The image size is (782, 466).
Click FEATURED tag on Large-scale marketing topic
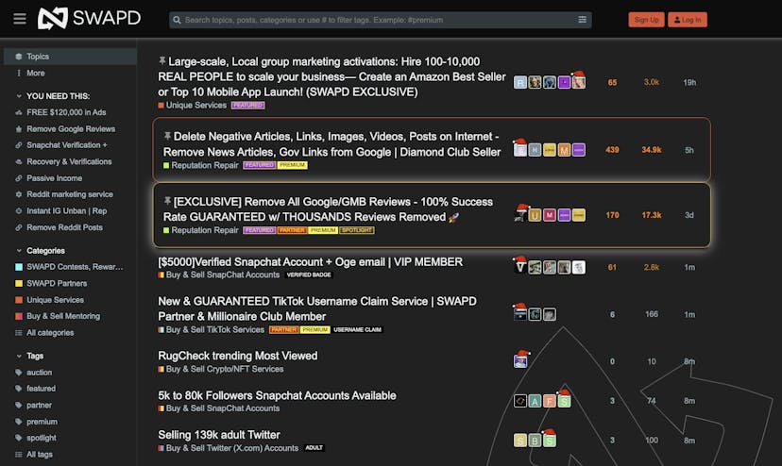coord(247,105)
